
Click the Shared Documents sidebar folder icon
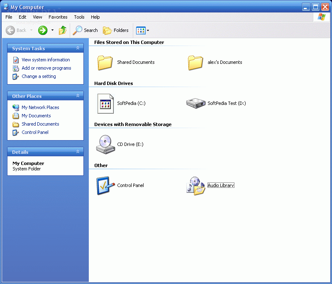click(16, 124)
